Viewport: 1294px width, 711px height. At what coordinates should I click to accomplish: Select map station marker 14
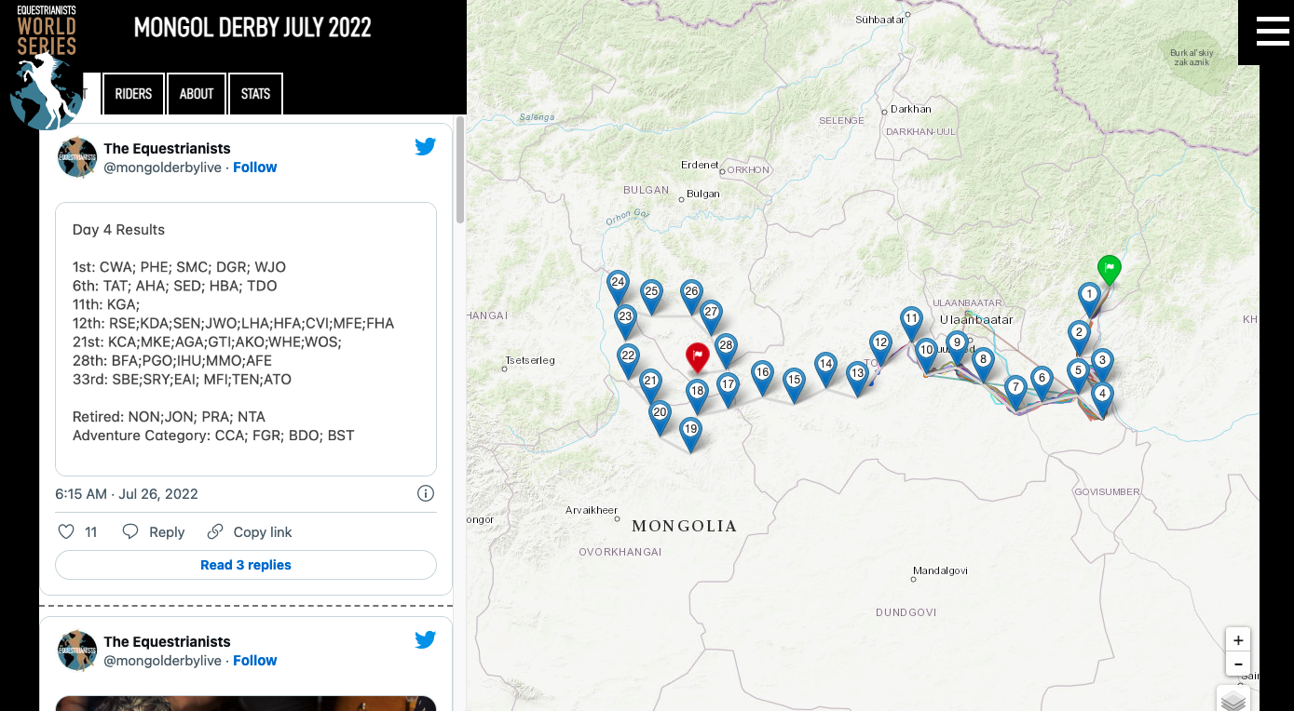tap(825, 369)
